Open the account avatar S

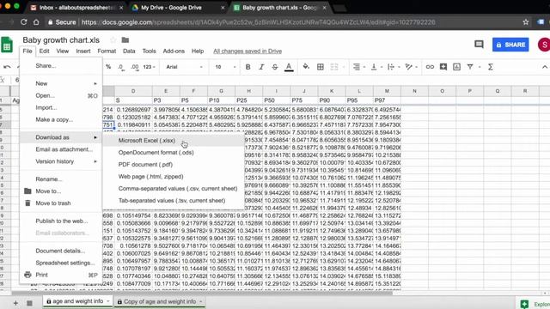pos(544,45)
